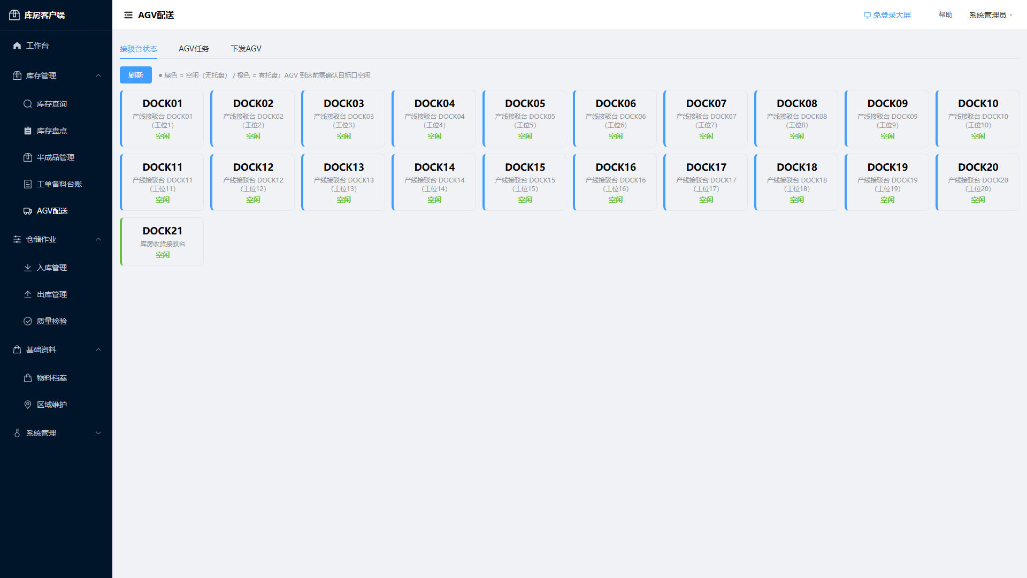Select the DOCK21 库房收货接驳台 card

click(162, 241)
